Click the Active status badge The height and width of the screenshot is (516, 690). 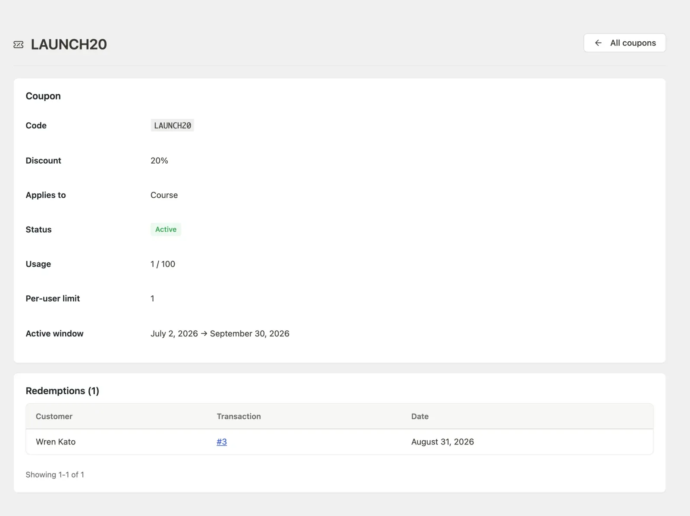point(166,229)
